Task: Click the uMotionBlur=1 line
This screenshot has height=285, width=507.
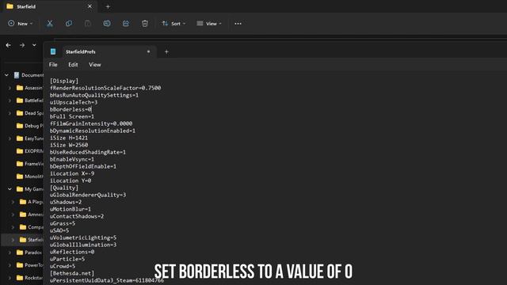Action: pos(71,209)
